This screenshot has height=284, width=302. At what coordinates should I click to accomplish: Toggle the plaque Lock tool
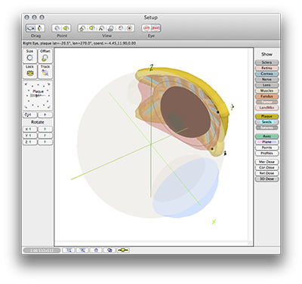(29, 72)
